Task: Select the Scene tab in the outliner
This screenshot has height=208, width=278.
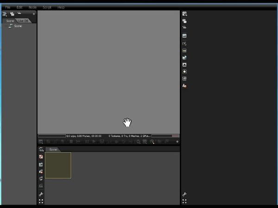Action: pos(10,21)
